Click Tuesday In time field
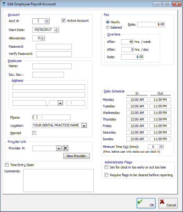 [137, 106]
